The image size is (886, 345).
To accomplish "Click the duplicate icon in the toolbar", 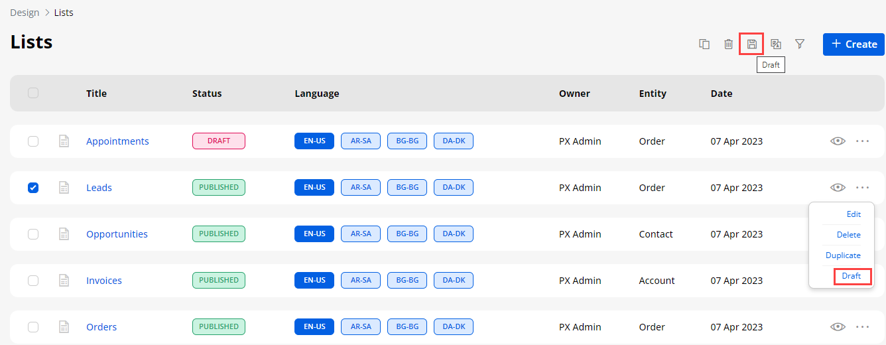I will [704, 44].
